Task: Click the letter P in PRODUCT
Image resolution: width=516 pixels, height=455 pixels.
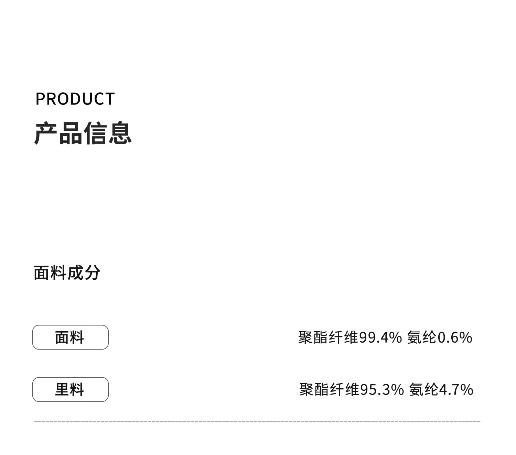Action: (40, 99)
